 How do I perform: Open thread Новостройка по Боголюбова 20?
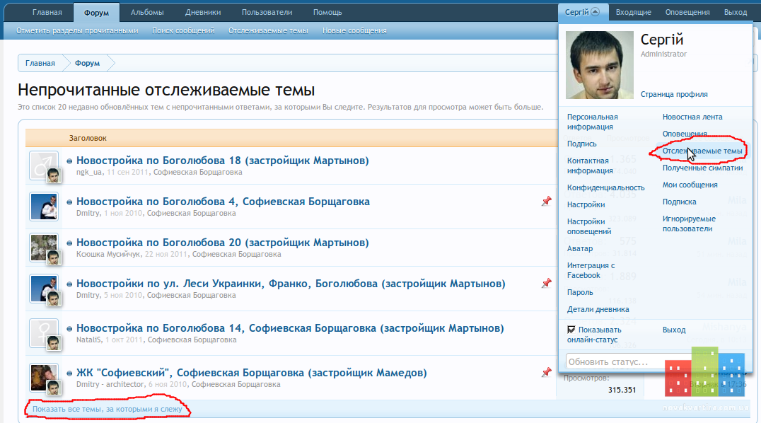pos(222,243)
